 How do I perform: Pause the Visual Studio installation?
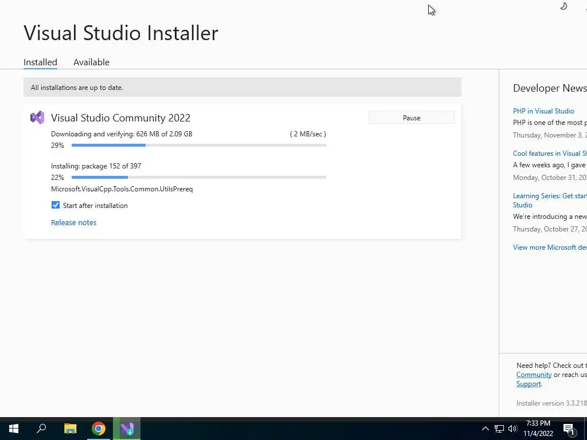412,117
